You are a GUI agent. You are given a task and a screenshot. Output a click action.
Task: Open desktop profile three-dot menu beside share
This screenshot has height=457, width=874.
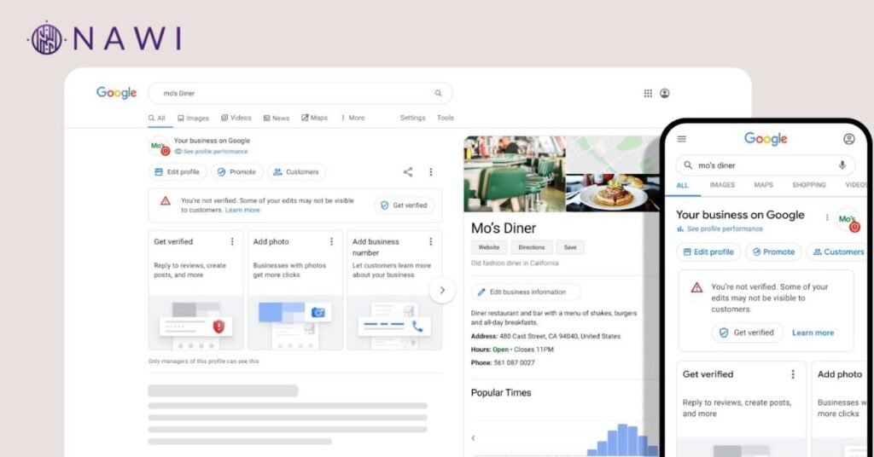tap(430, 172)
